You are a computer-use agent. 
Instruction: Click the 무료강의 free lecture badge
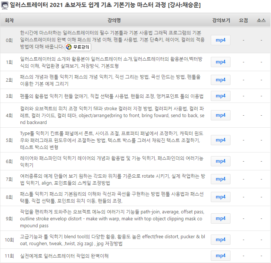pos(78,47)
